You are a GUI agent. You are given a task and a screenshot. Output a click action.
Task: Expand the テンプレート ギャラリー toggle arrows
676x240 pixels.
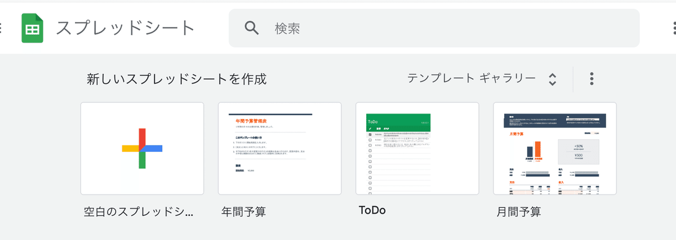553,79
